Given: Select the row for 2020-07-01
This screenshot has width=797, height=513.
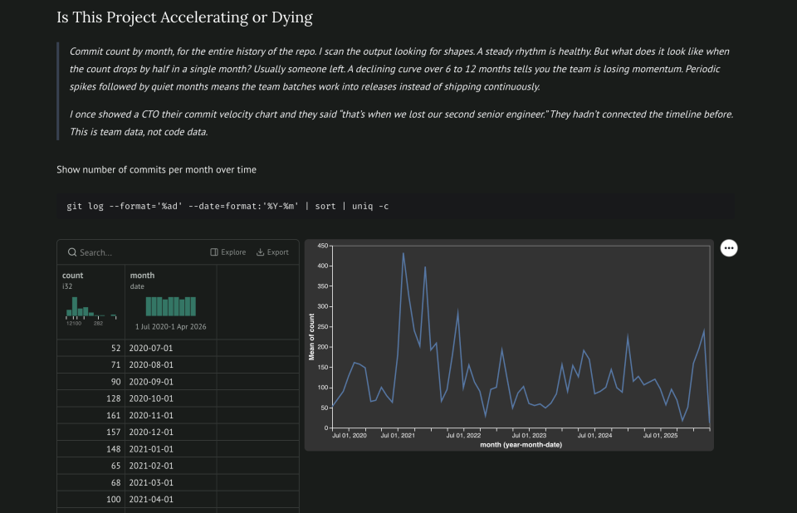Looking at the screenshot, I should [150, 348].
